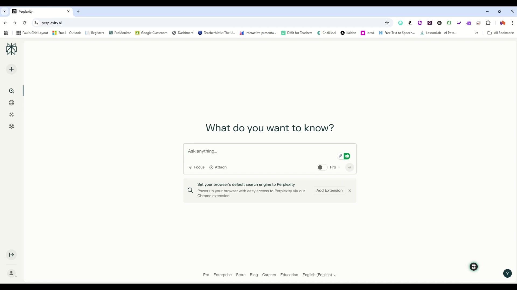Dismiss the default search engine banner
517x290 pixels.
coord(350,191)
